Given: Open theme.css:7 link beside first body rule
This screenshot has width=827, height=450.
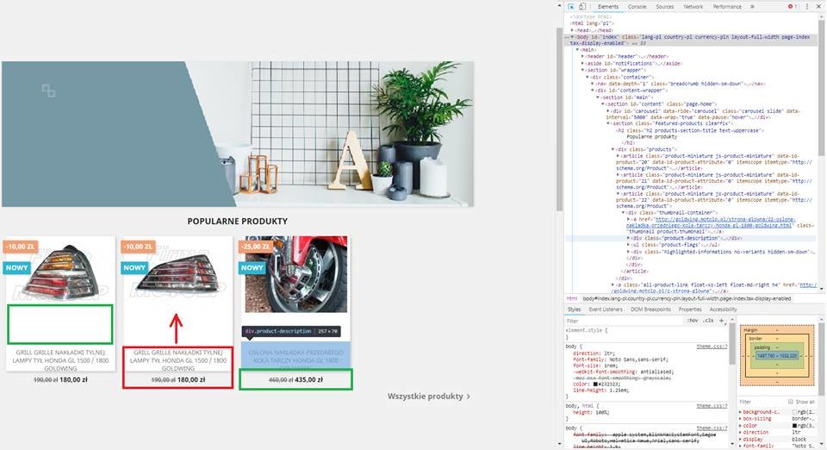Looking at the screenshot, I should click(712, 347).
